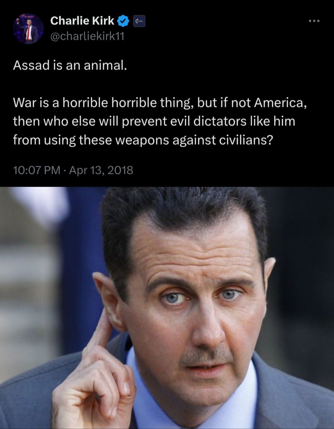Open the affiliate badge next to the checkmark

(139, 21)
